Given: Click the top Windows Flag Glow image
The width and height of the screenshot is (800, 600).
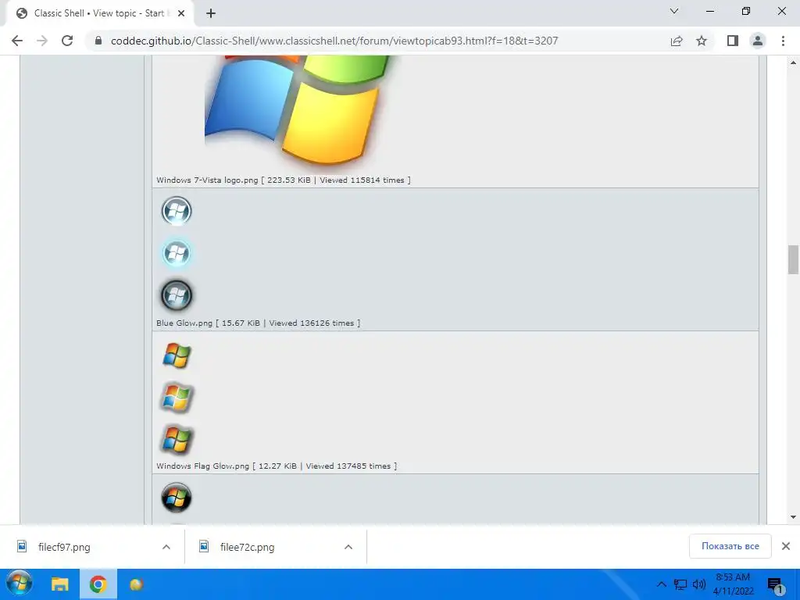Looking at the screenshot, I should click(x=177, y=355).
